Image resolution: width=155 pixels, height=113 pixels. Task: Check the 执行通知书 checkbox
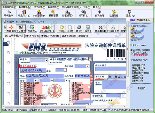pyautogui.click(x=70, y=89)
